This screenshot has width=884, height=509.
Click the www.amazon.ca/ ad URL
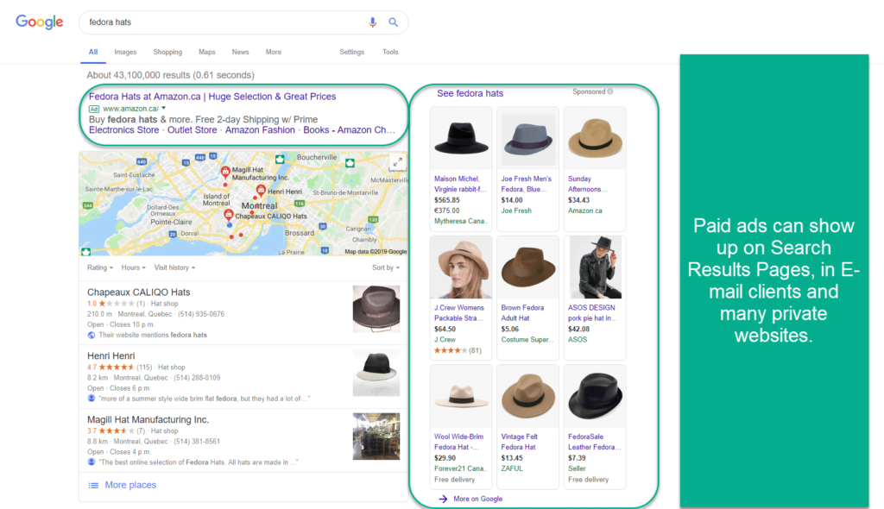131,109
